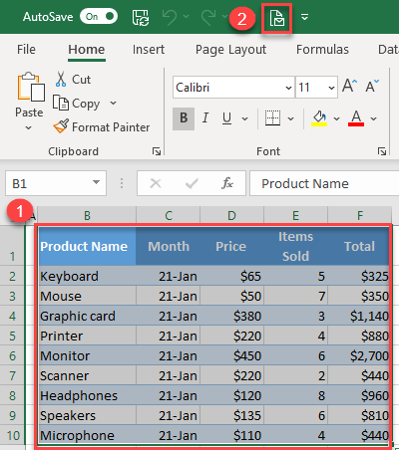399x450 pixels.
Task: Click the Increase Font Size icon
Action: (x=350, y=86)
